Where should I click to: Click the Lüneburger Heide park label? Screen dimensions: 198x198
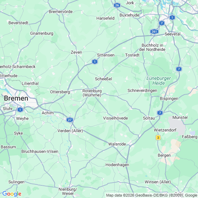159,81
